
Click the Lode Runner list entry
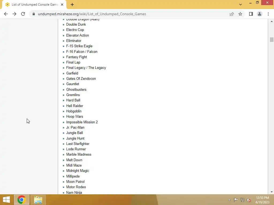coord(76,149)
